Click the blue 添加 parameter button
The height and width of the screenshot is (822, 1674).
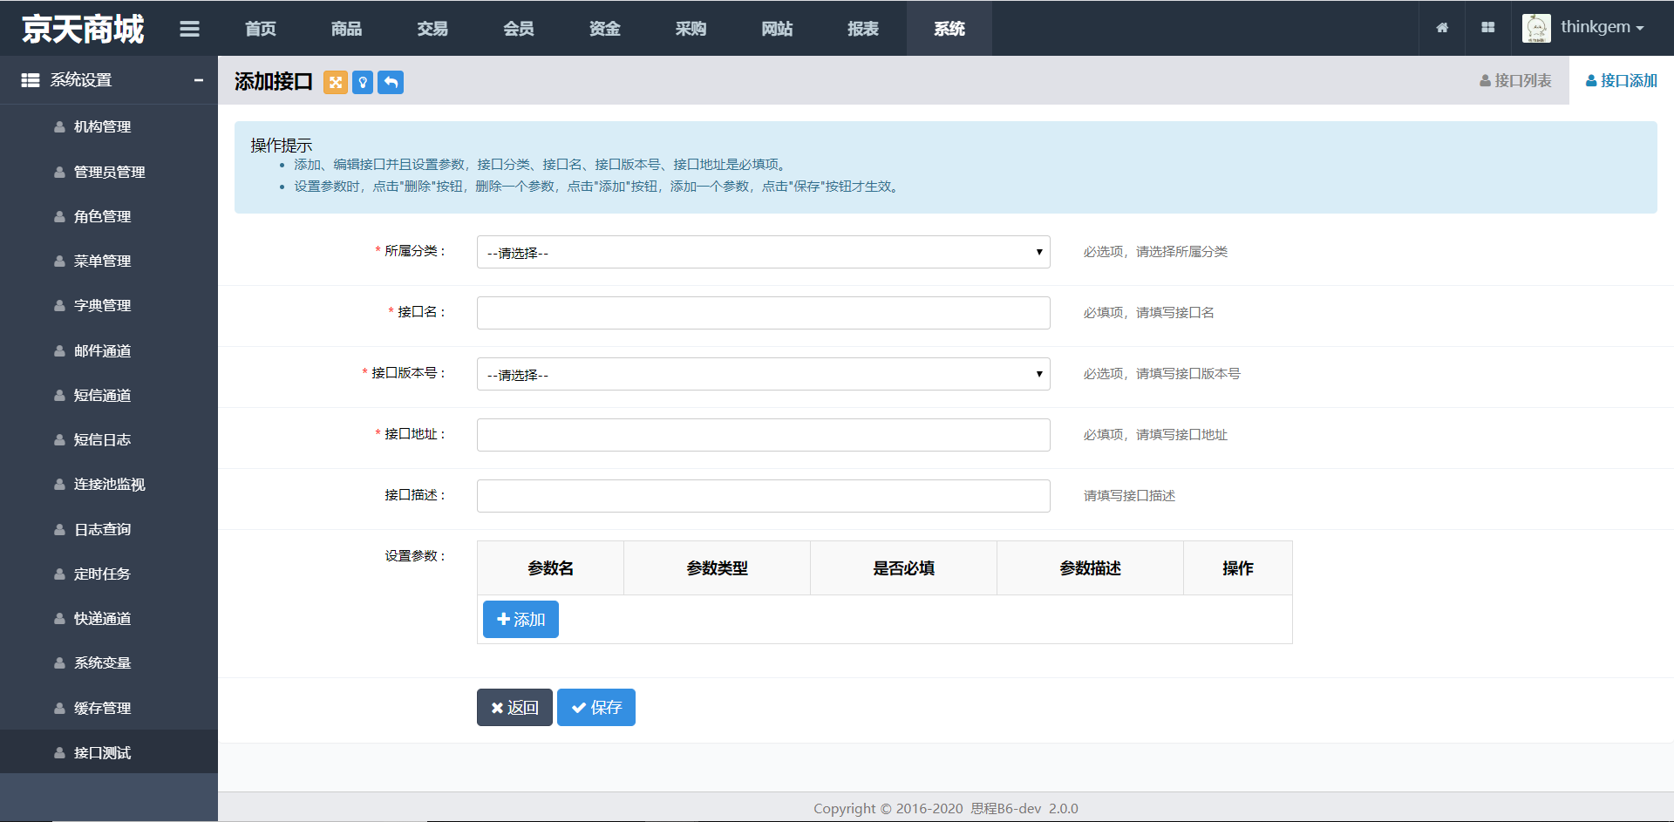tap(521, 620)
